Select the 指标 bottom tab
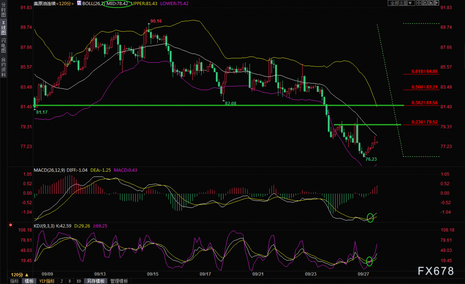This screenshot has height=284, width=465. click(14, 281)
